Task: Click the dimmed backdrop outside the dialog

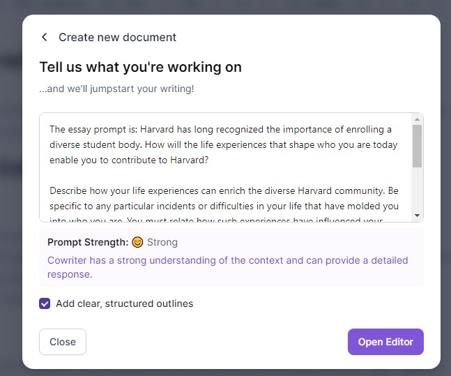Action: coord(10,187)
